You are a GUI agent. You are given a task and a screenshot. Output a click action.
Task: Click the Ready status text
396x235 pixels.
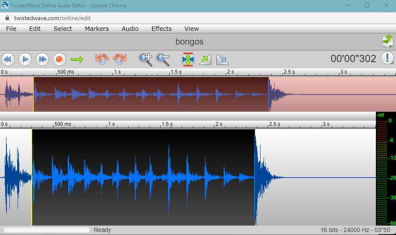[102, 230]
